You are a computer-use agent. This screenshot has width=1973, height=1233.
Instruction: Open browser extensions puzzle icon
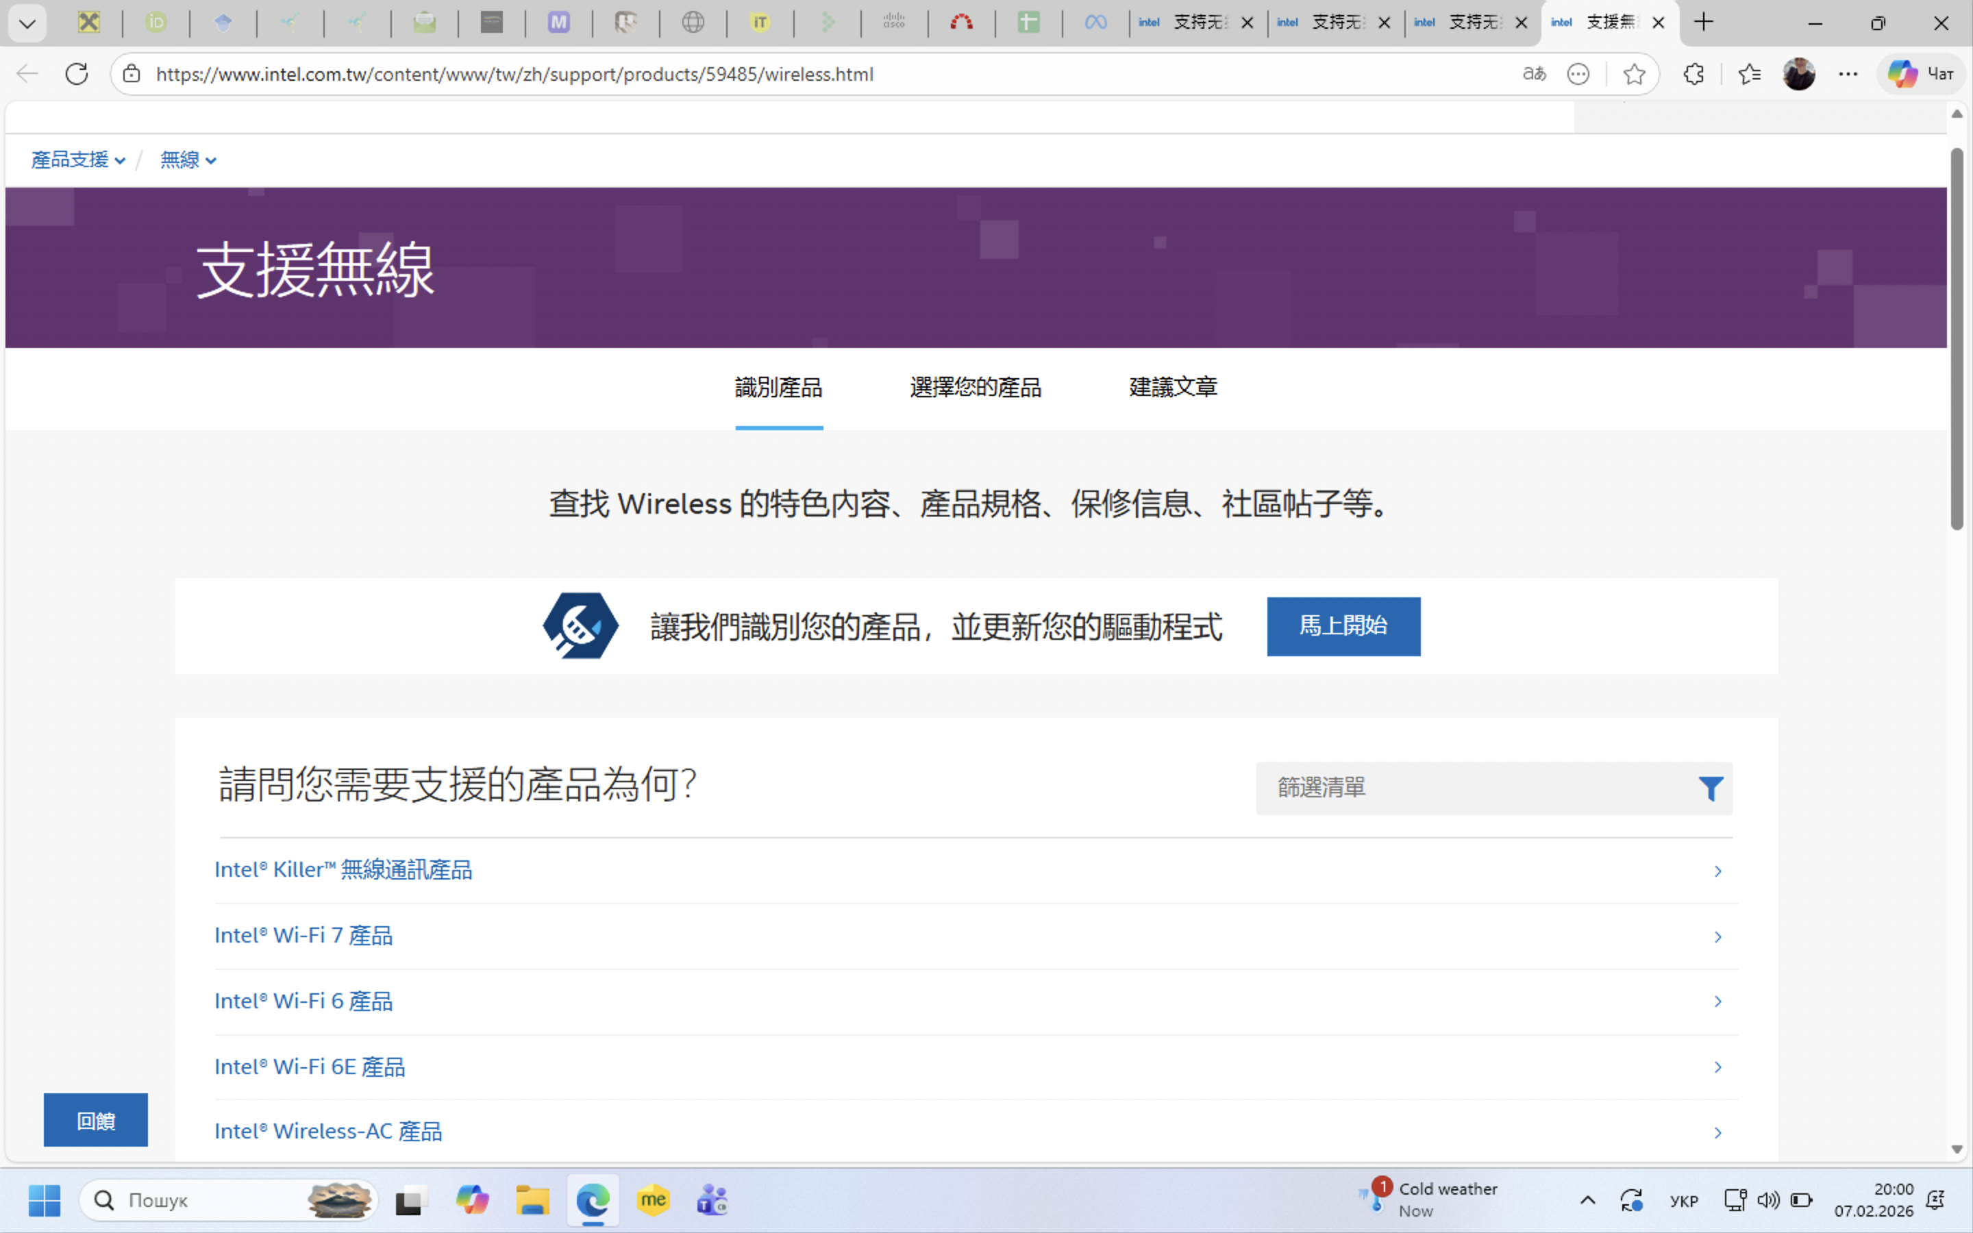pos(1693,74)
